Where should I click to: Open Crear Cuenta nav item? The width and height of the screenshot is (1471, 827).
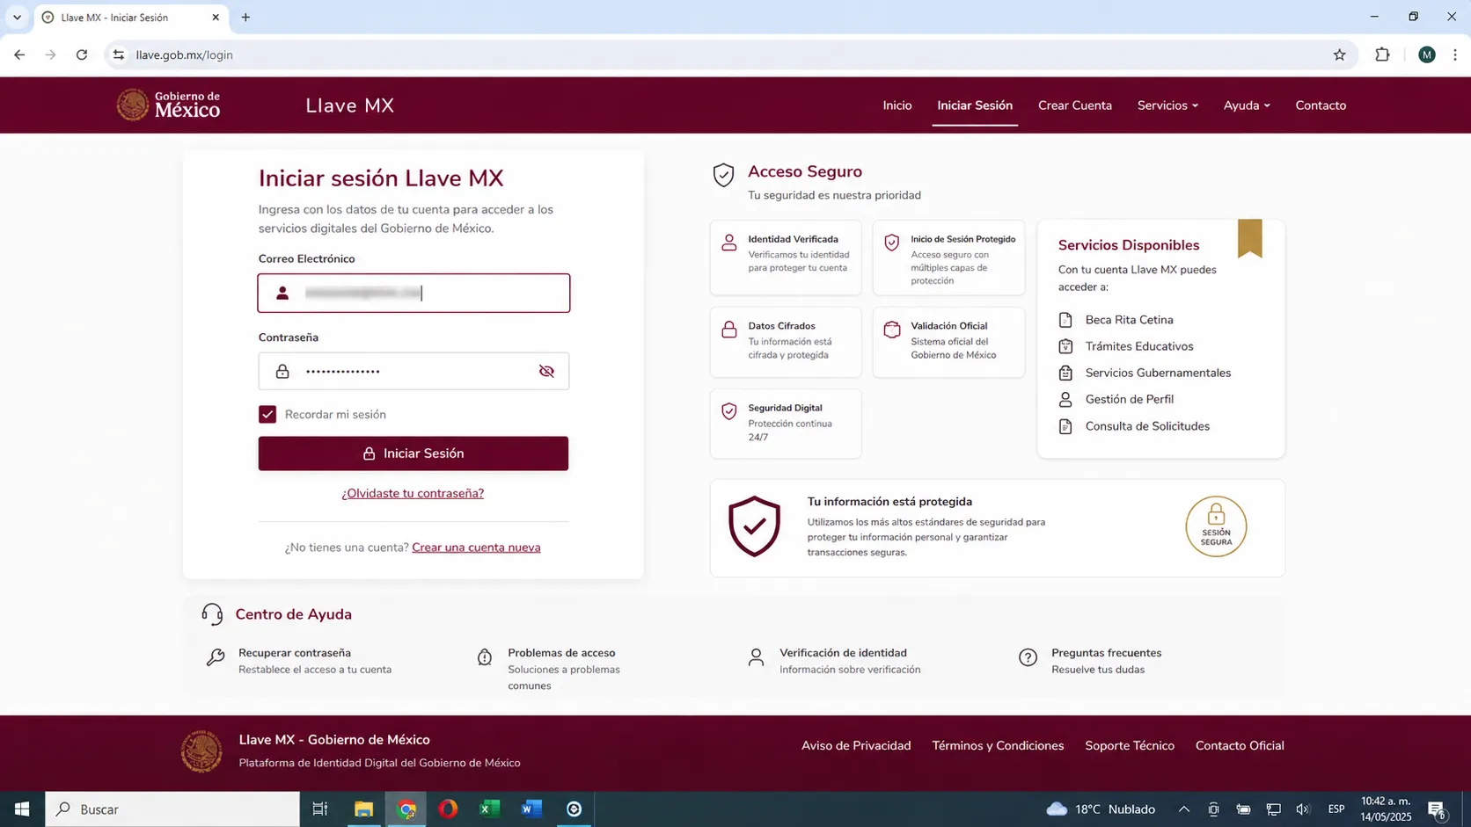tap(1075, 105)
